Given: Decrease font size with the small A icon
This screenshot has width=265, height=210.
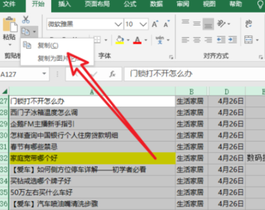Looking at the screenshot, I should [x=166, y=24].
